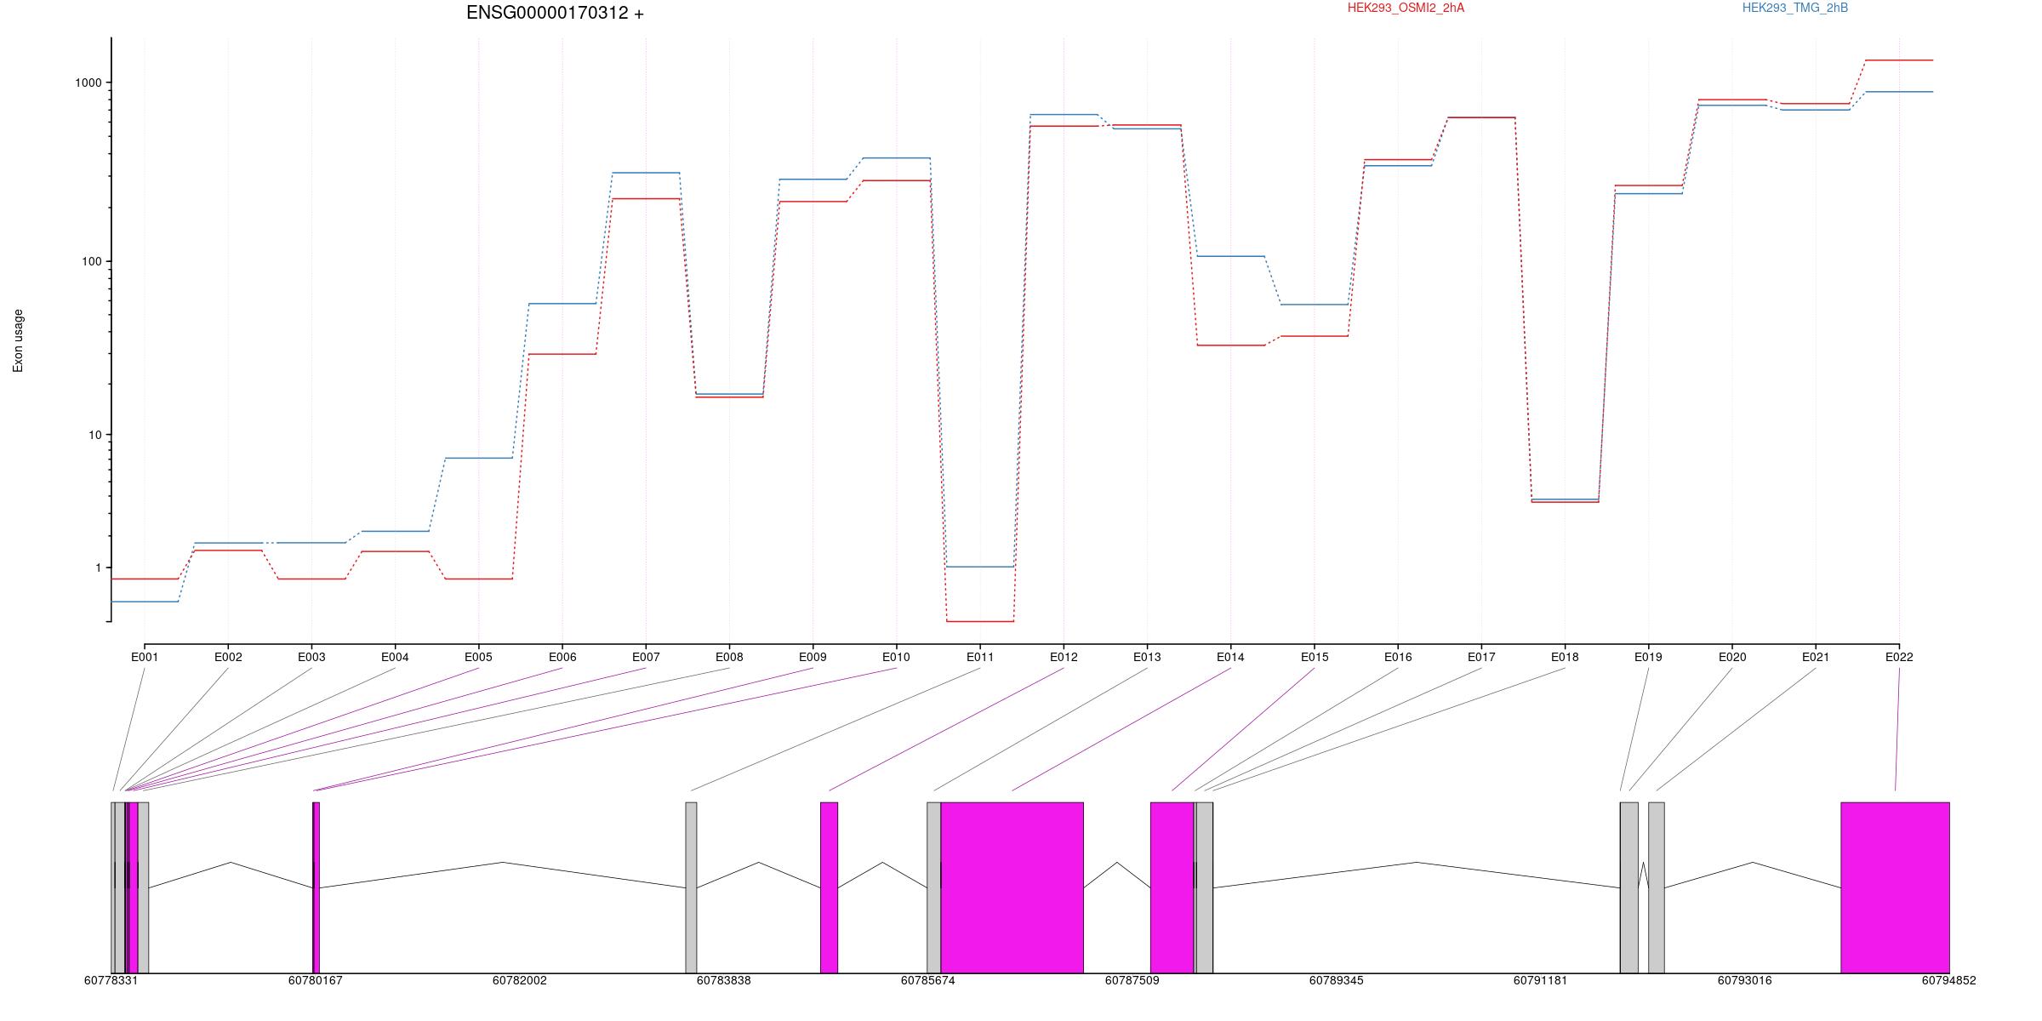The height and width of the screenshot is (1021, 2042).
Task: Click the E011 exon label
Action: [x=980, y=657]
